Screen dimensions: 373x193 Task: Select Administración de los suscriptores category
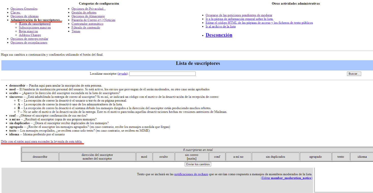point(36,20)
